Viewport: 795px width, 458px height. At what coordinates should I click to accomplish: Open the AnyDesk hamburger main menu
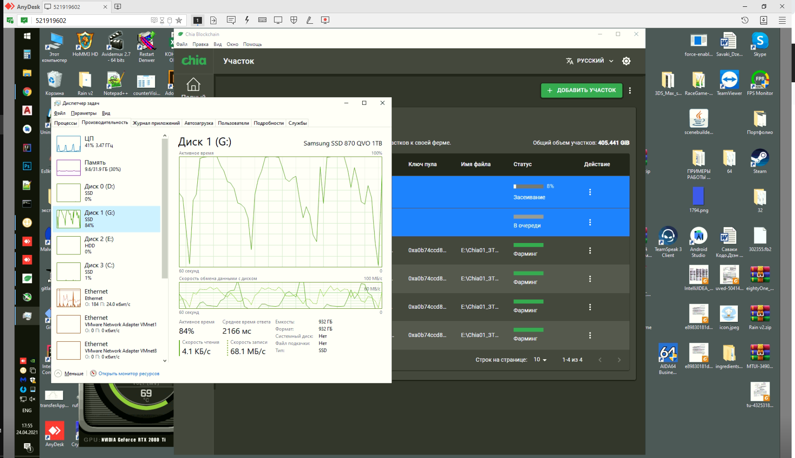782,20
